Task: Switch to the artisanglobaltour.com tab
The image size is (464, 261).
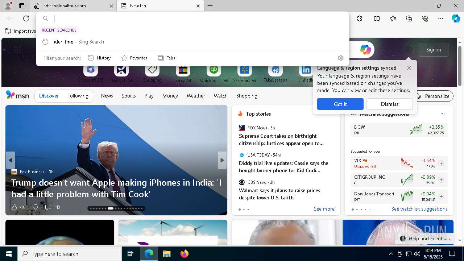Action: 72,6
